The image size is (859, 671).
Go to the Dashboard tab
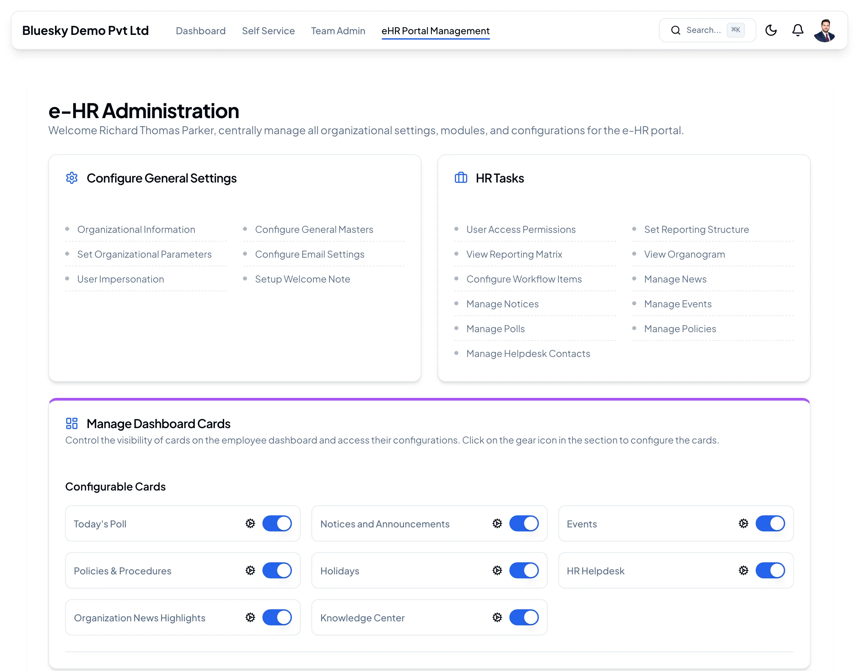tap(201, 31)
